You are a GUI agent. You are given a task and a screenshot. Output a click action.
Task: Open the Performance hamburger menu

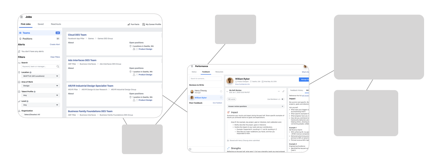click(x=192, y=66)
